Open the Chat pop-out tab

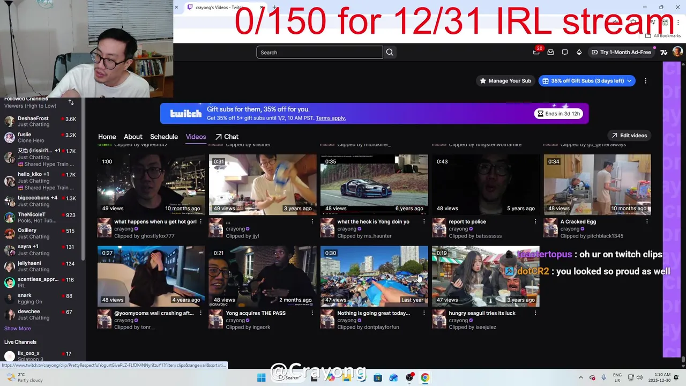(x=227, y=137)
